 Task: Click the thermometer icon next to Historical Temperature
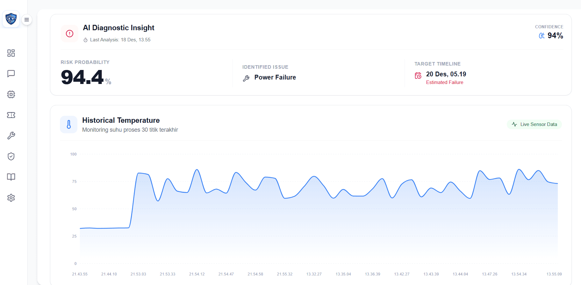[x=69, y=124]
